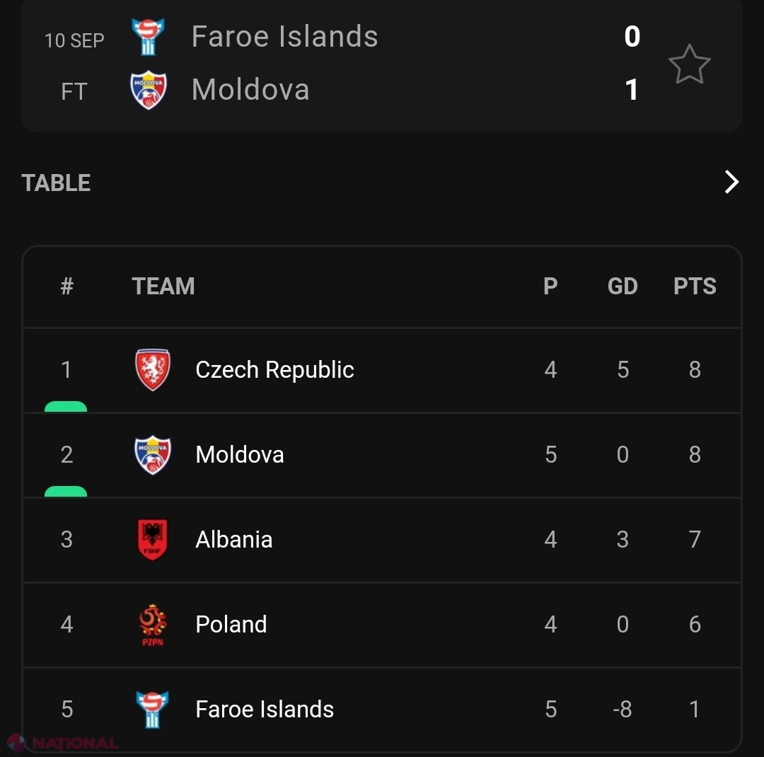Image resolution: width=764 pixels, height=757 pixels.
Task: Sort by the GD column header
Action: tap(623, 286)
